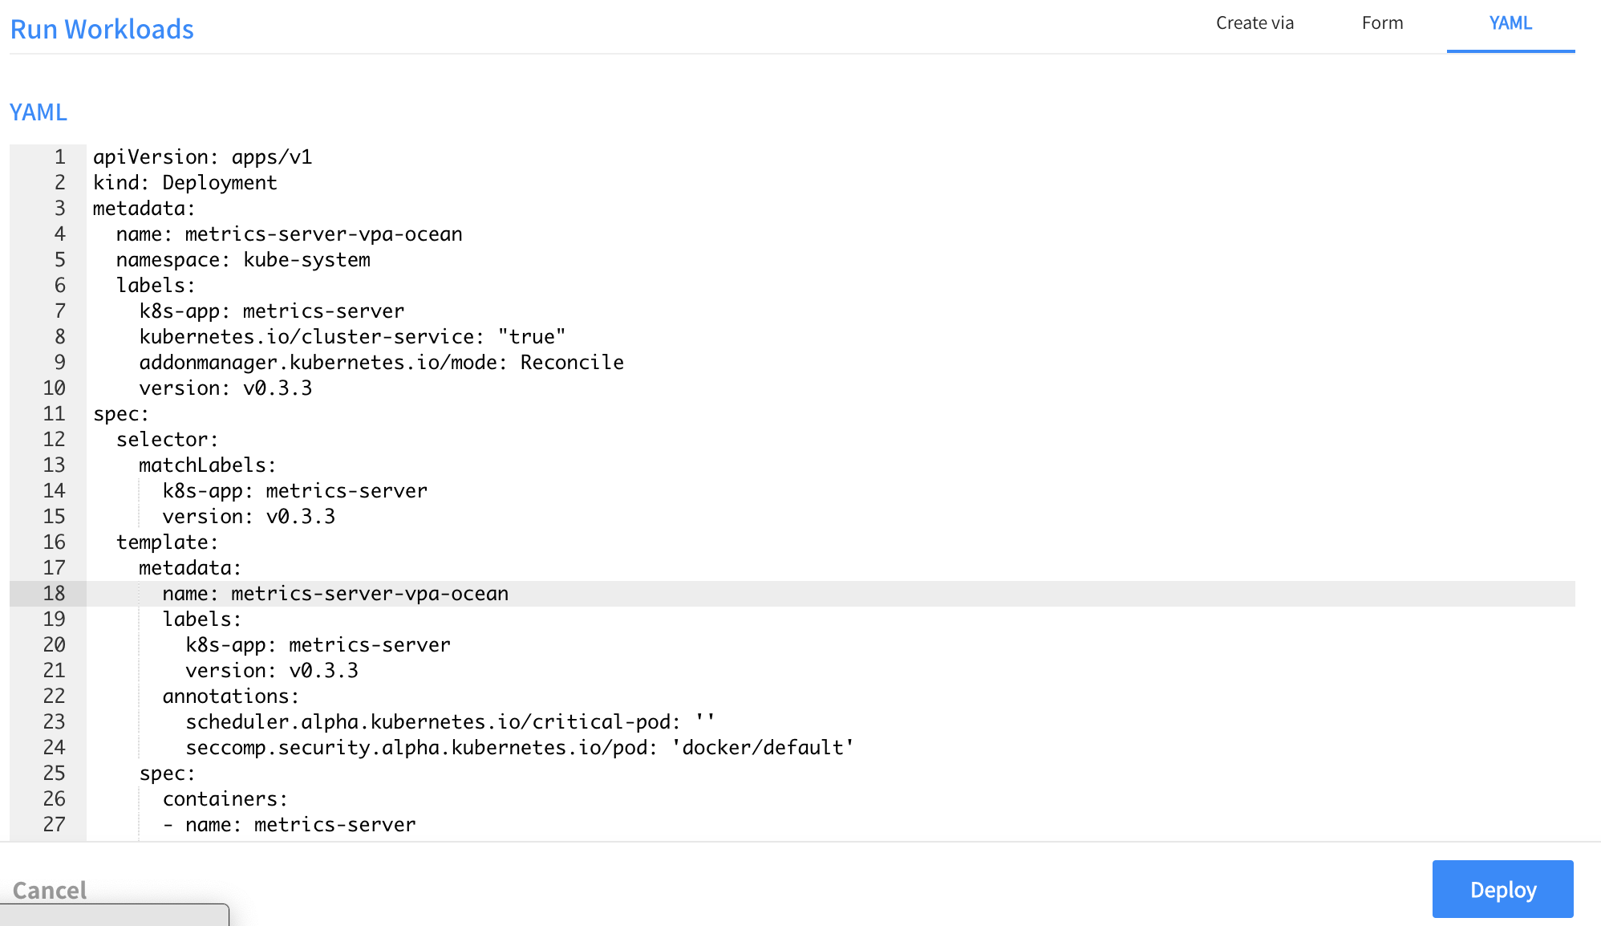This screenshot has width=1601, height=926.
Task: Click the kind: Deployment line
Action: click(184, 183)
